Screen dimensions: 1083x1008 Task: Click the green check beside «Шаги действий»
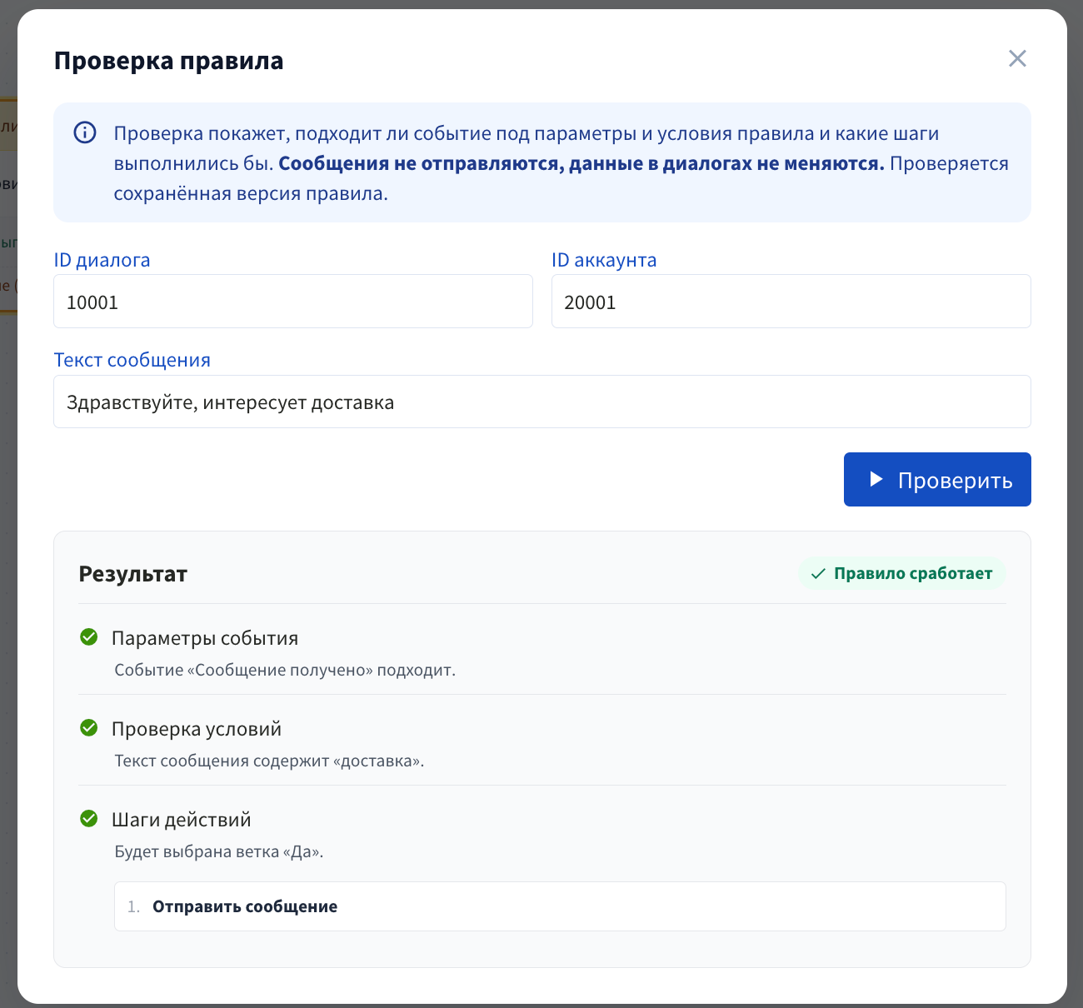point(89,819)
